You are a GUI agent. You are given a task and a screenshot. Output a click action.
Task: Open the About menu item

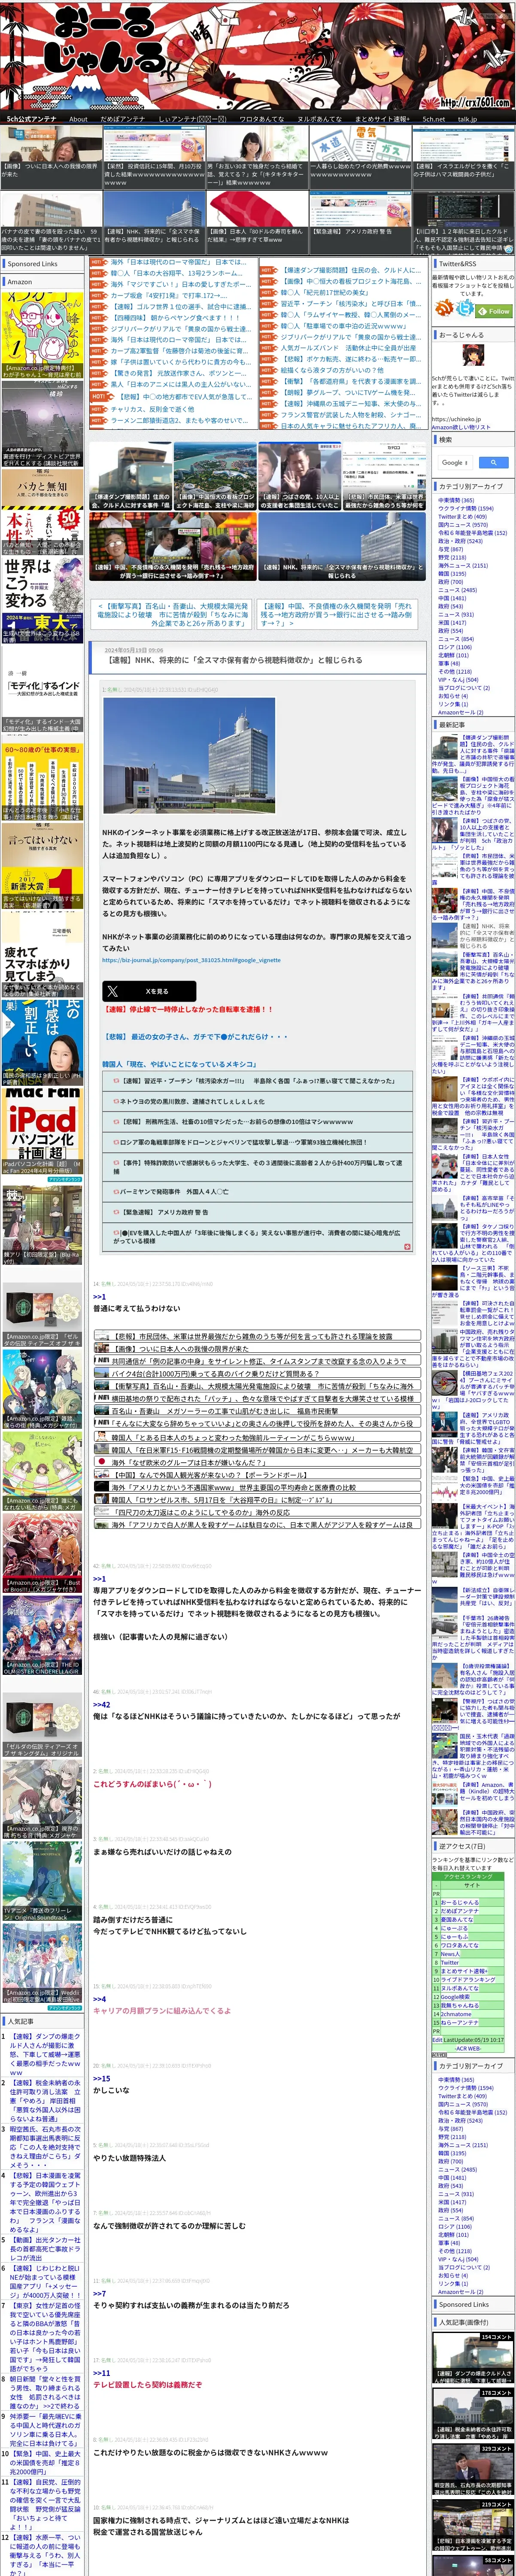pos(78,119)
